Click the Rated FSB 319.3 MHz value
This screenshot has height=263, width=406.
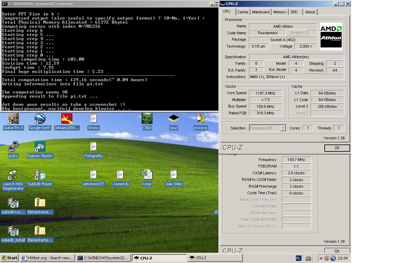(265, 113)
